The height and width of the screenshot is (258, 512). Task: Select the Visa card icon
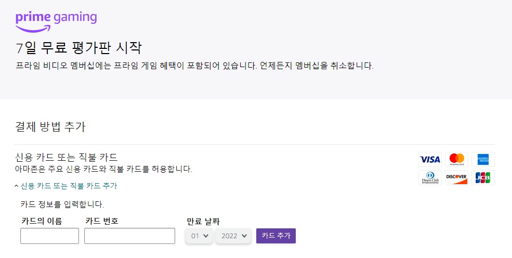click(x=430, y=159)
